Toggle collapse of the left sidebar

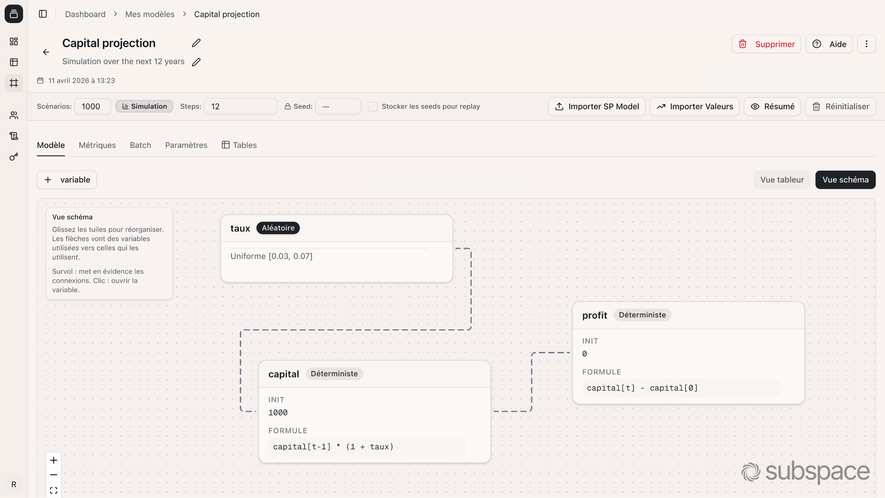(43, 14)
